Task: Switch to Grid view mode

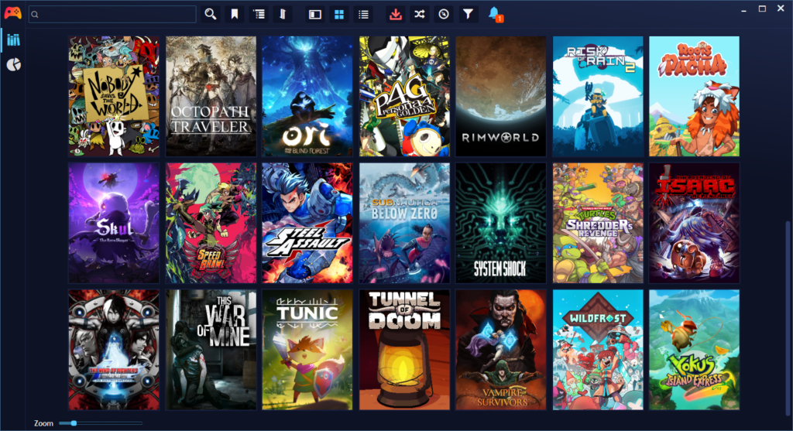Action: [338, 14]
